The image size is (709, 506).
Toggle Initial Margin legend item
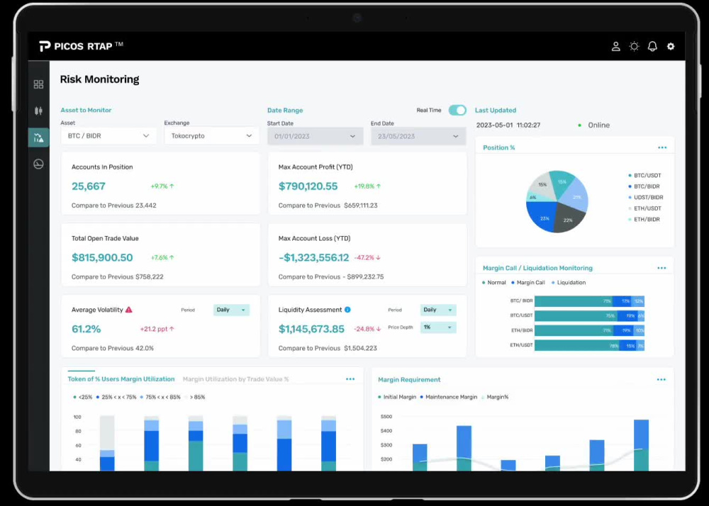coord(397,397)
